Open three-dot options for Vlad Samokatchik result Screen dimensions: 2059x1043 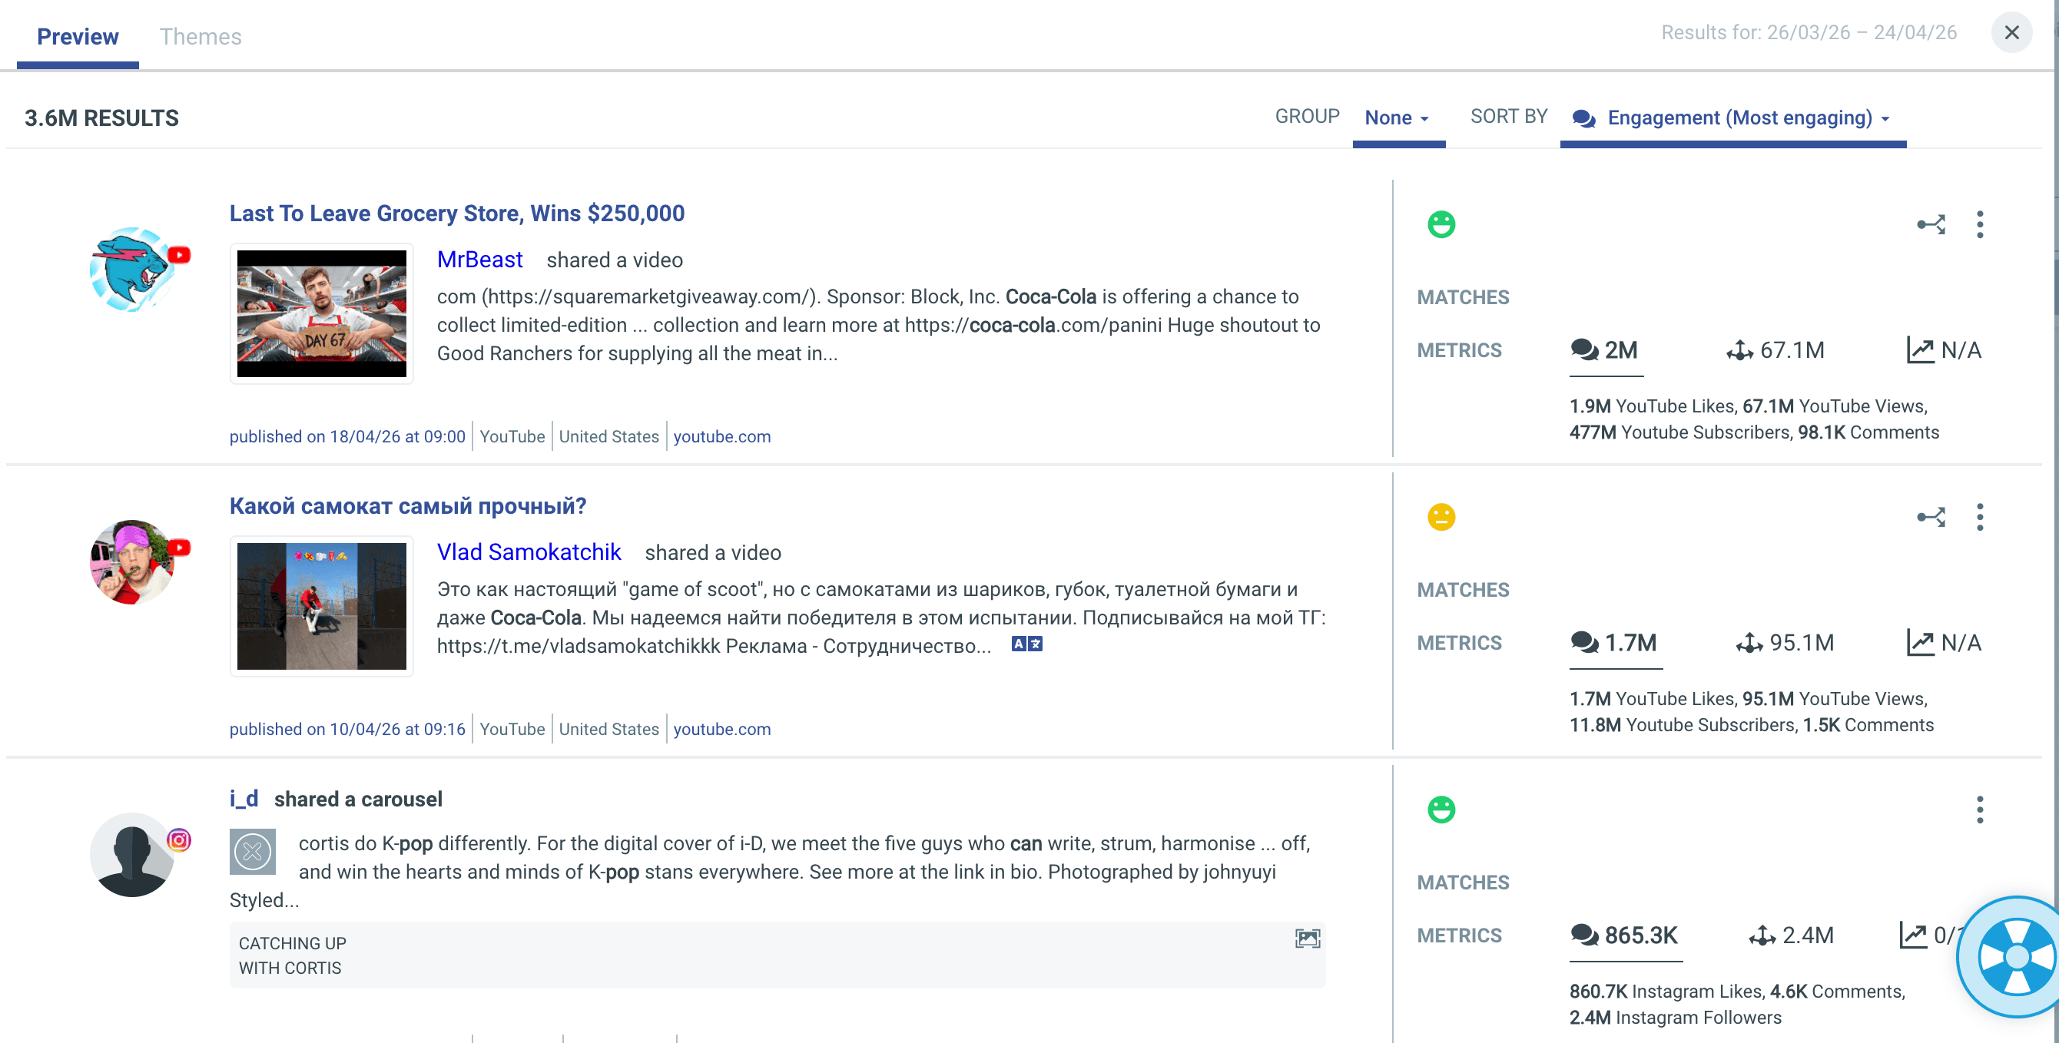(x=1979, y=517)
